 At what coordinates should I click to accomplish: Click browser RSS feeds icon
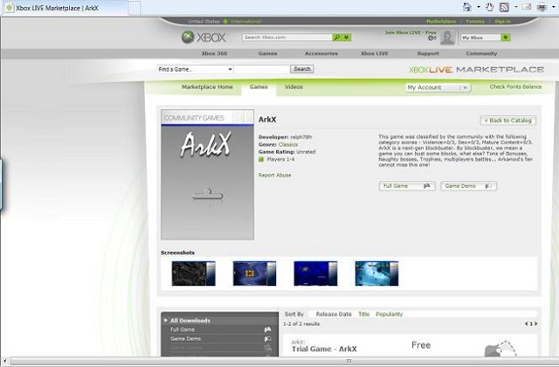click(504, 7)
